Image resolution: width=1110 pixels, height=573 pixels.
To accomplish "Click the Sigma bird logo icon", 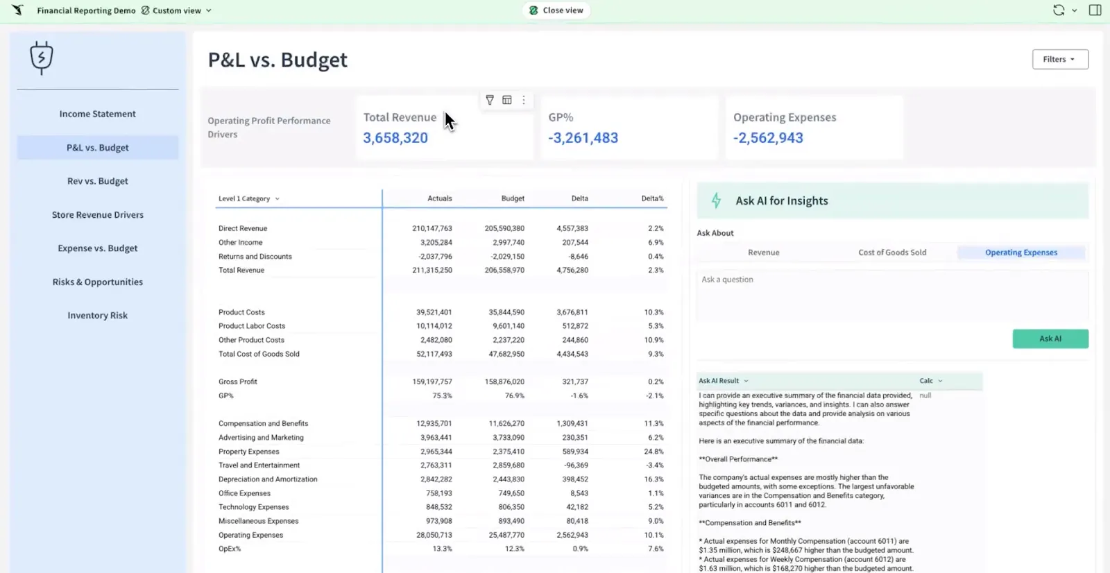I will pos(17,10).
